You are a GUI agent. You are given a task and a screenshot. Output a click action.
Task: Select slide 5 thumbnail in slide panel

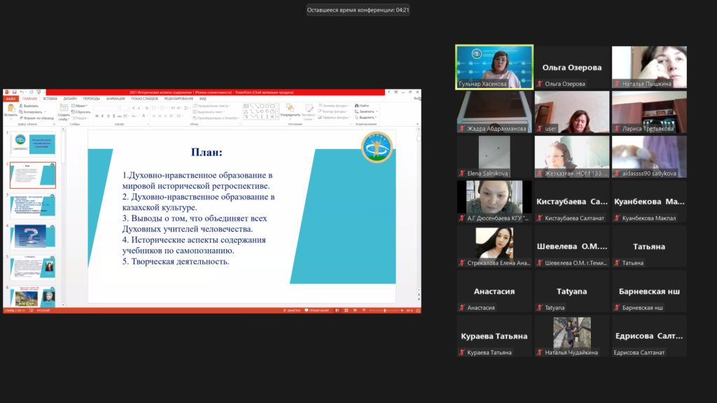click(33, 268)
